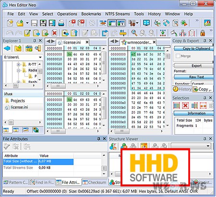Click the red X clear selection icon
Screen dimensions: 216x197
pyautogui.click(x=185, y=105)
